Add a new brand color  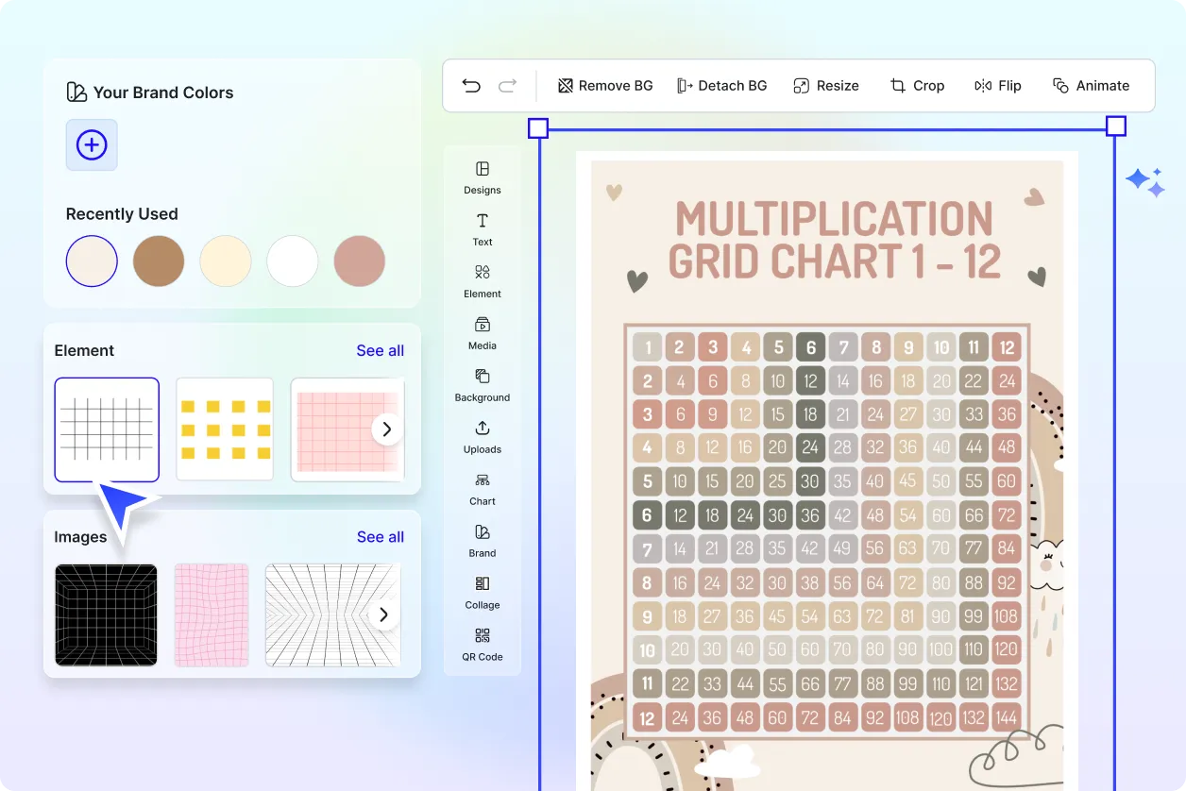[92, 144]
